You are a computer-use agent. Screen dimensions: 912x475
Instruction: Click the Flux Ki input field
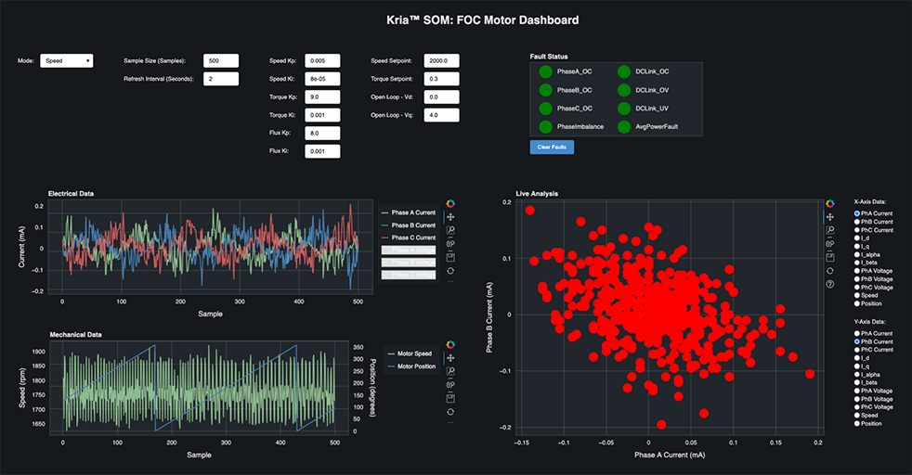322,151
